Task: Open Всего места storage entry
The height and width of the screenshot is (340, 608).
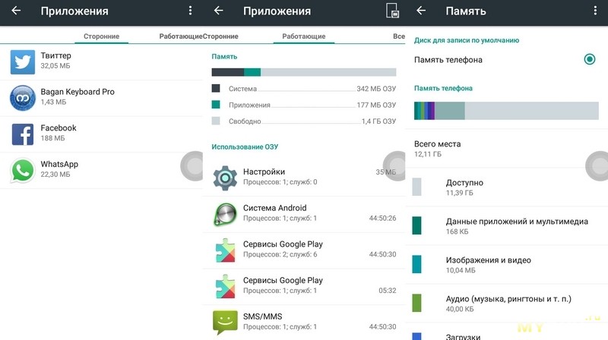Action: coord(506,148)
